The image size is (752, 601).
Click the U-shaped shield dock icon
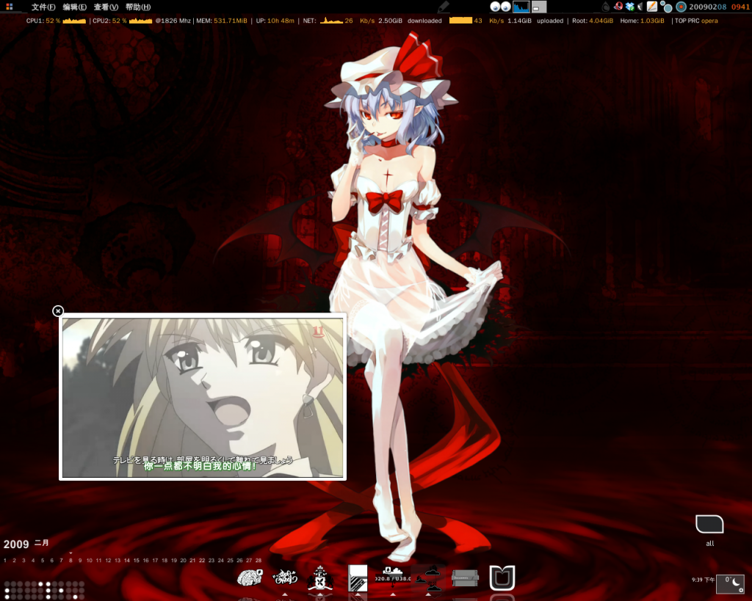click(502, 578)
